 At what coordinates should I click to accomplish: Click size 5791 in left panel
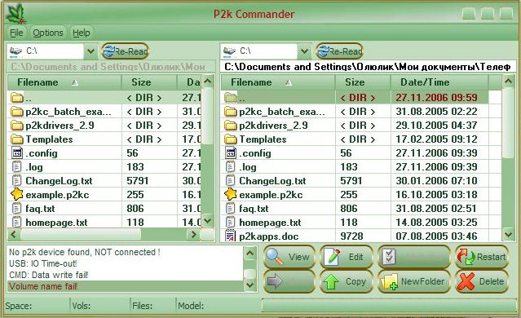click(x=138, y=181)
